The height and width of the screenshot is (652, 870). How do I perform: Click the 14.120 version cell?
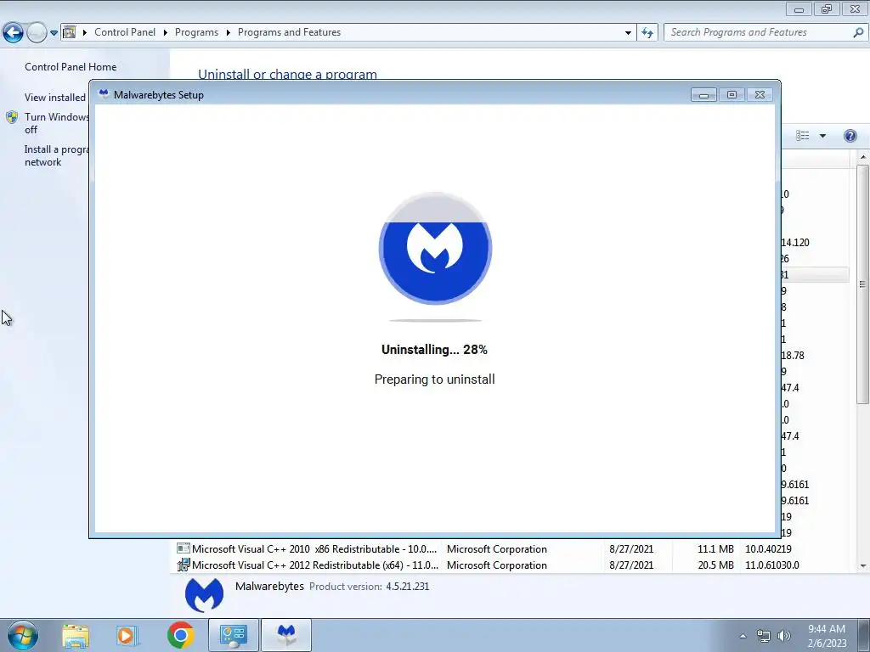tap(795, 242)
